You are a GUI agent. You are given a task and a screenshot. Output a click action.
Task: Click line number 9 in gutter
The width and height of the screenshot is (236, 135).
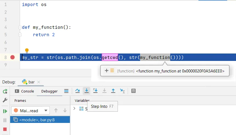[x=5, y=65]
